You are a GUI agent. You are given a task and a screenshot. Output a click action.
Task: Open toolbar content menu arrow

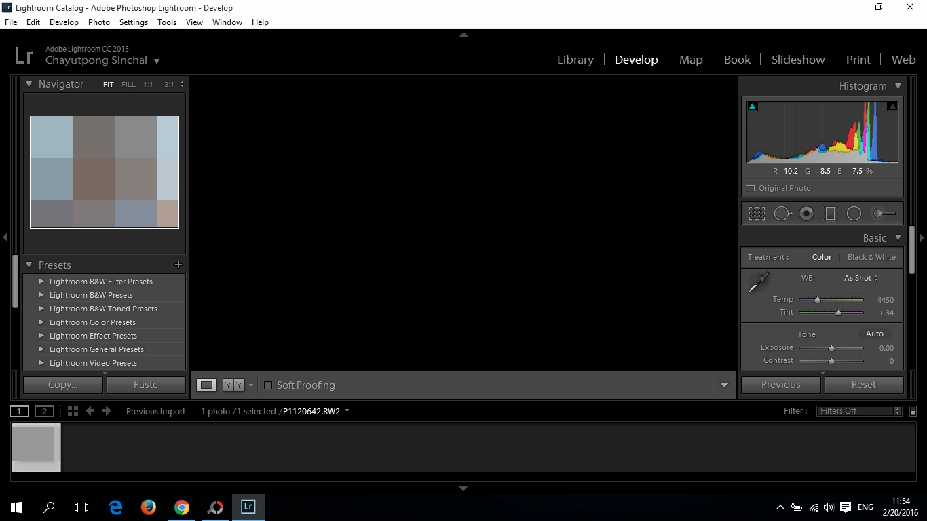click(724, 385)
